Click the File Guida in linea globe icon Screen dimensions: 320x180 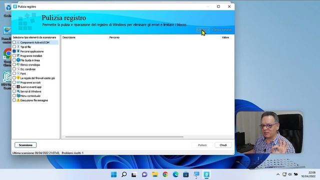[x=18, y=60]
